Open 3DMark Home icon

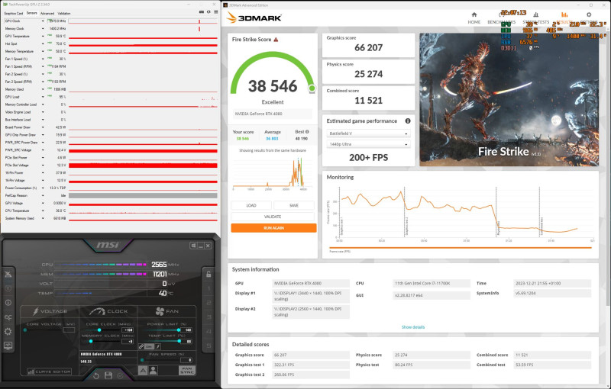474,14
